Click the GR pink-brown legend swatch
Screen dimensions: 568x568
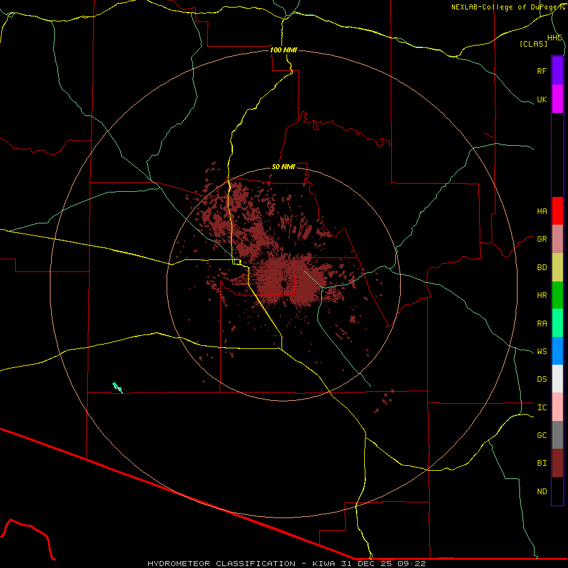[557, 239]
